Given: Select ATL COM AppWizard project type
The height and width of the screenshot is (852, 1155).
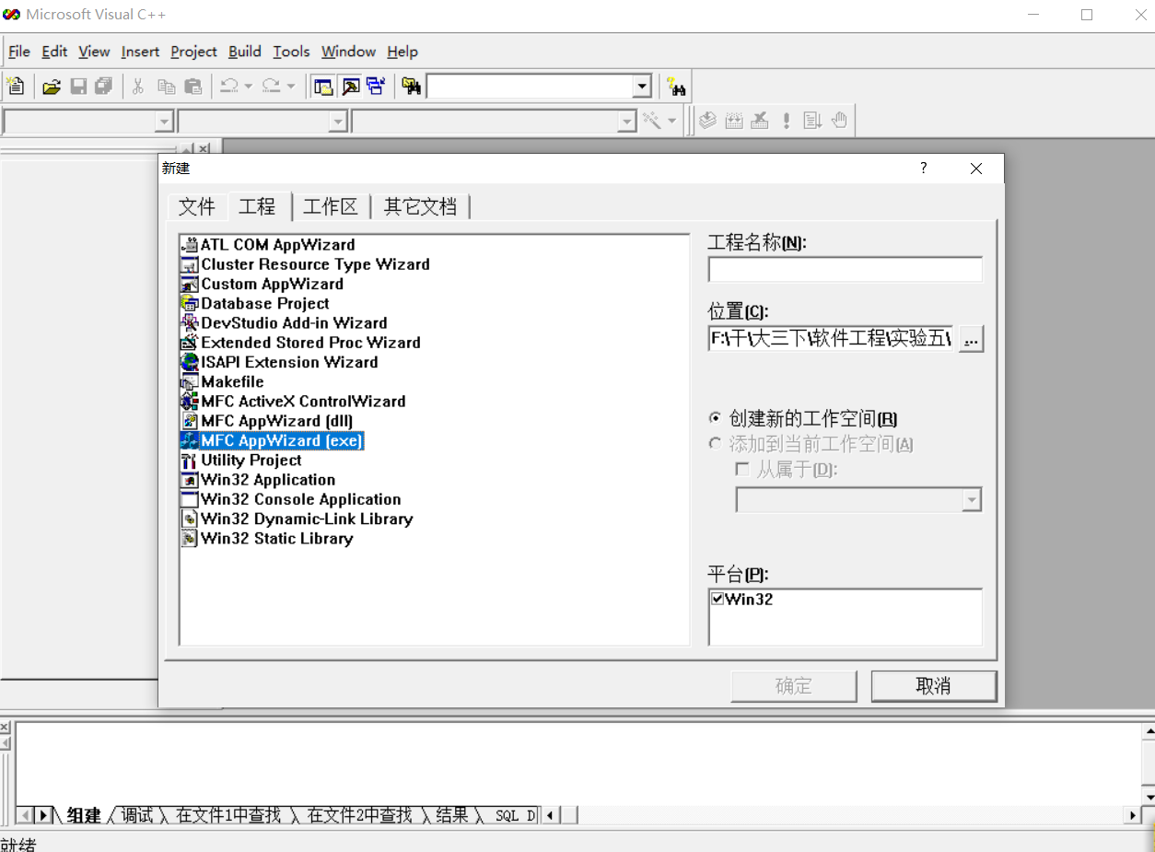Looking at the screenshot, I should [277, 245].
